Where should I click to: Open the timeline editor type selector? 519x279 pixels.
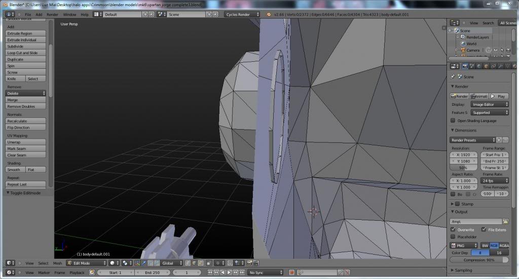[x=10, y=272]
